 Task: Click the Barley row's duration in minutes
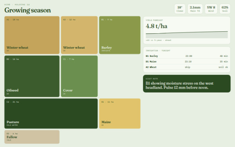(x=224, y=56)
